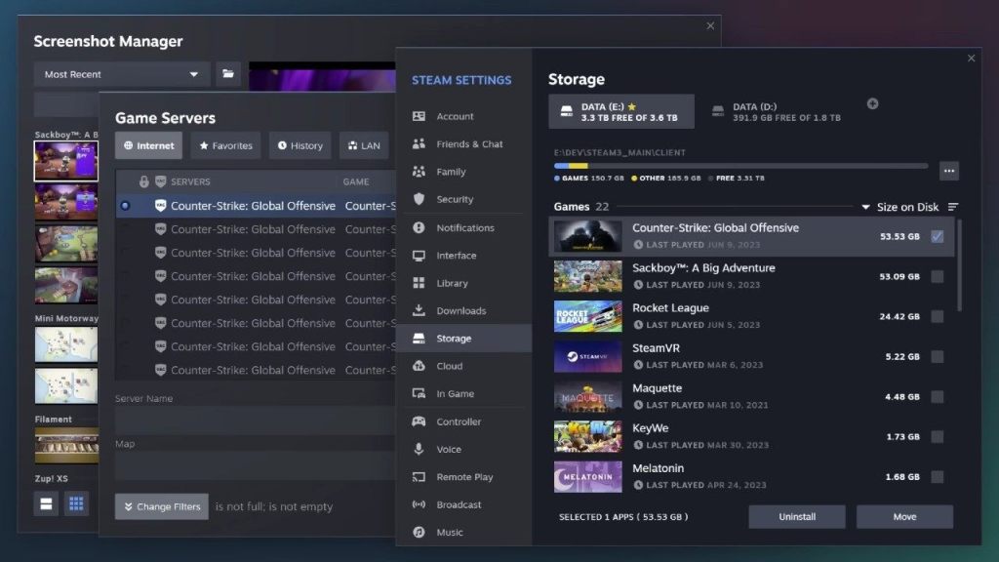Check the Rocket League checkbox
Screen dimensions: 999x562
[x=938, y=317]
